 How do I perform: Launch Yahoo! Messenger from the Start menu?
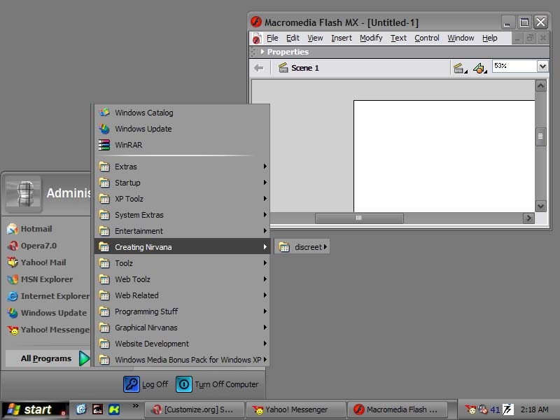coord(46,330)
